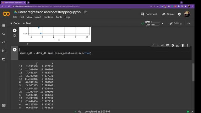Select the x value 1.379310 in output
Image resolution: width=201 pixels, height=113 pixels.
coord(47,105)
